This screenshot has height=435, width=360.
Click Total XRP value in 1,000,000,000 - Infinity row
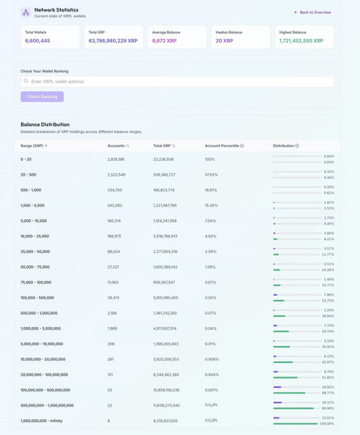pyautogui.click(x=165, y=420)
